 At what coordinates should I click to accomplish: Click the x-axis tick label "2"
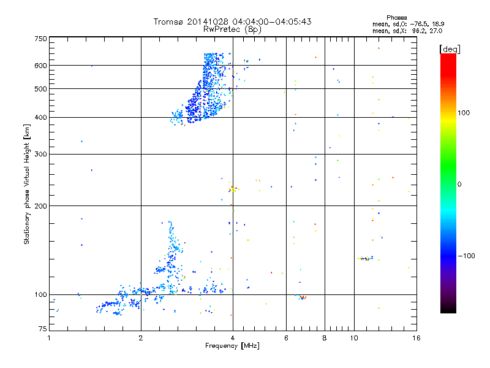(141, 338)
